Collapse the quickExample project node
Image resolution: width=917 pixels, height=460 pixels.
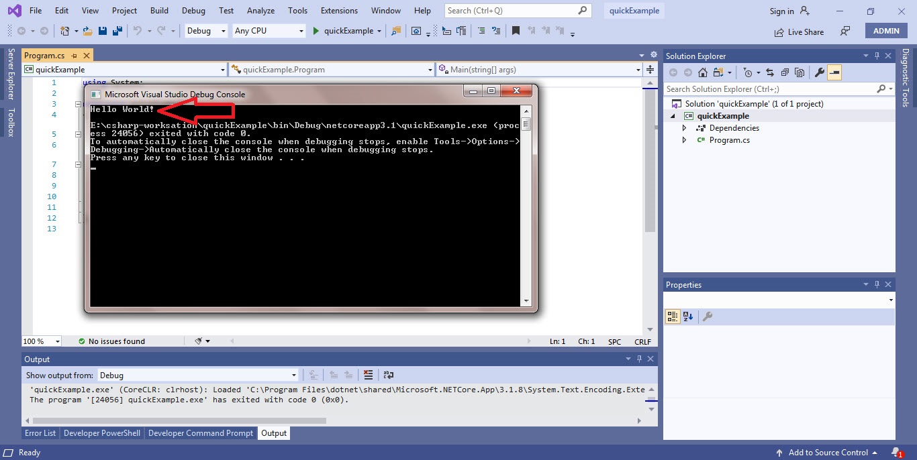[673, 116]
